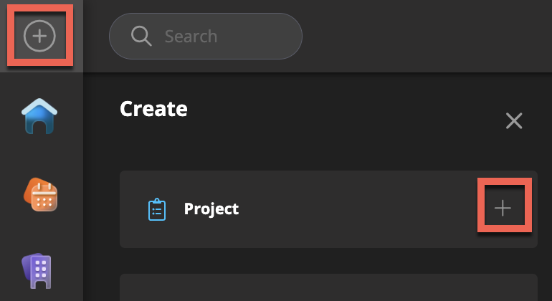Click the circled plus Create icon

(39, 36)
